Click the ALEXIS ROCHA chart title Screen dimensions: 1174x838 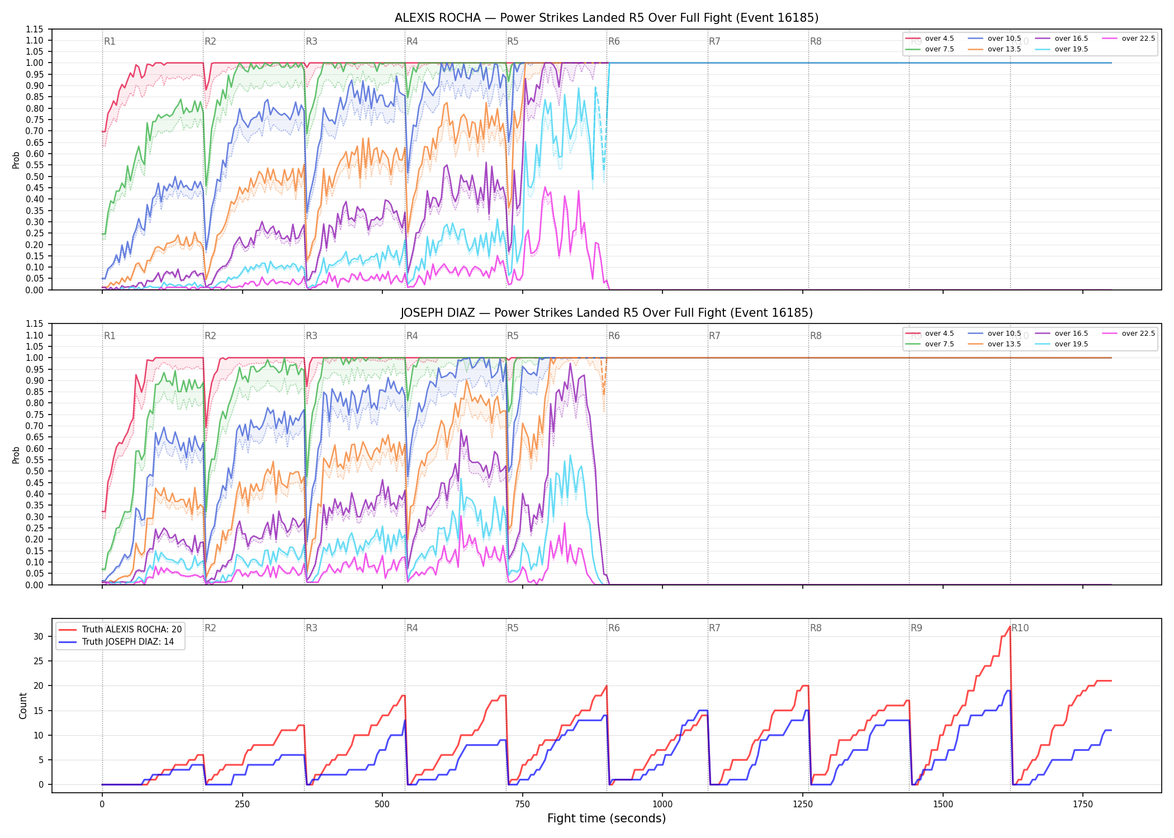click(x=607, y=18)
